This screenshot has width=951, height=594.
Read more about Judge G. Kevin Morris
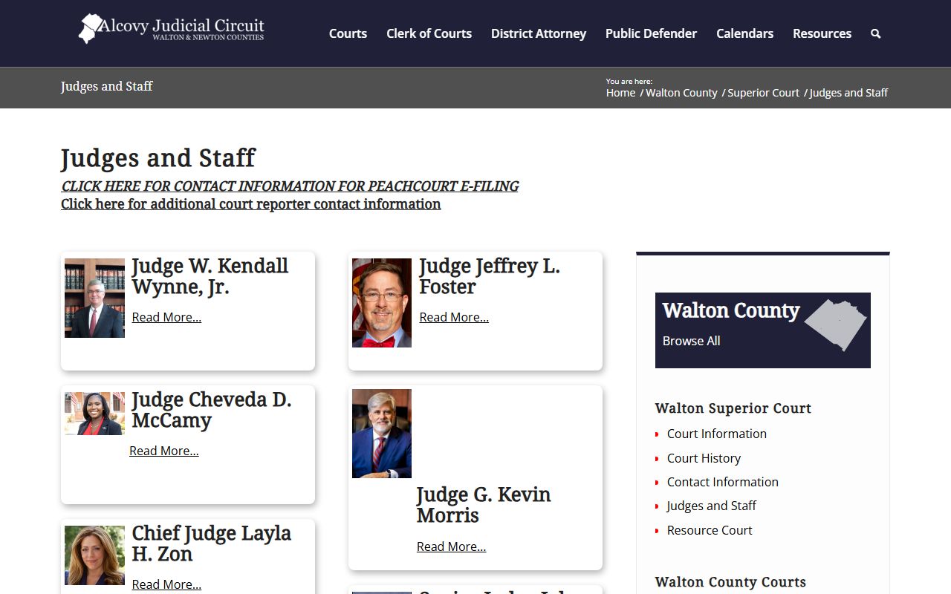point(451,546)
